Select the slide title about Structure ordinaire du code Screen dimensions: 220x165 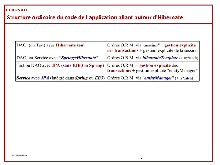click(x=96, y=17)
